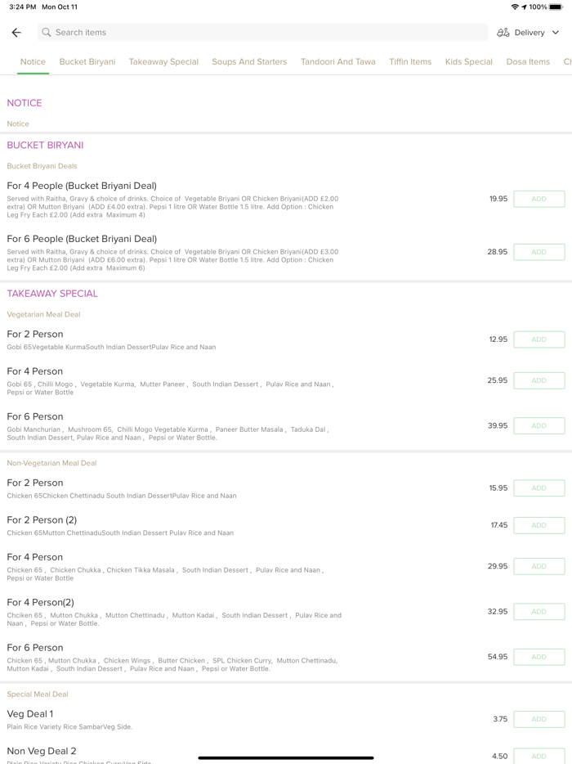
Task: Open the Tiffin Items tab
Action: [x=410, y=62]
